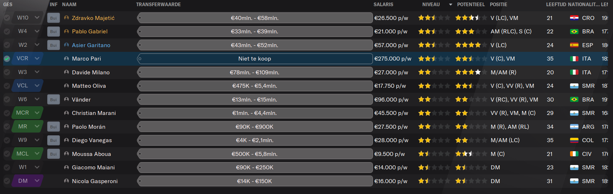Viewport: 613px width, 194px height.
Task: Expand the W10 role dropdown
Action: [37, 17]
